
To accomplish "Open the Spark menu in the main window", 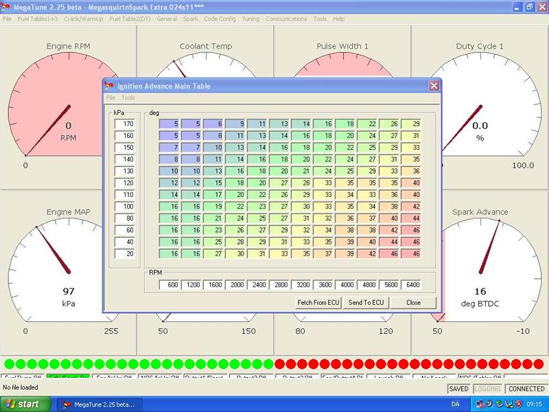I will tap(191, 19).
